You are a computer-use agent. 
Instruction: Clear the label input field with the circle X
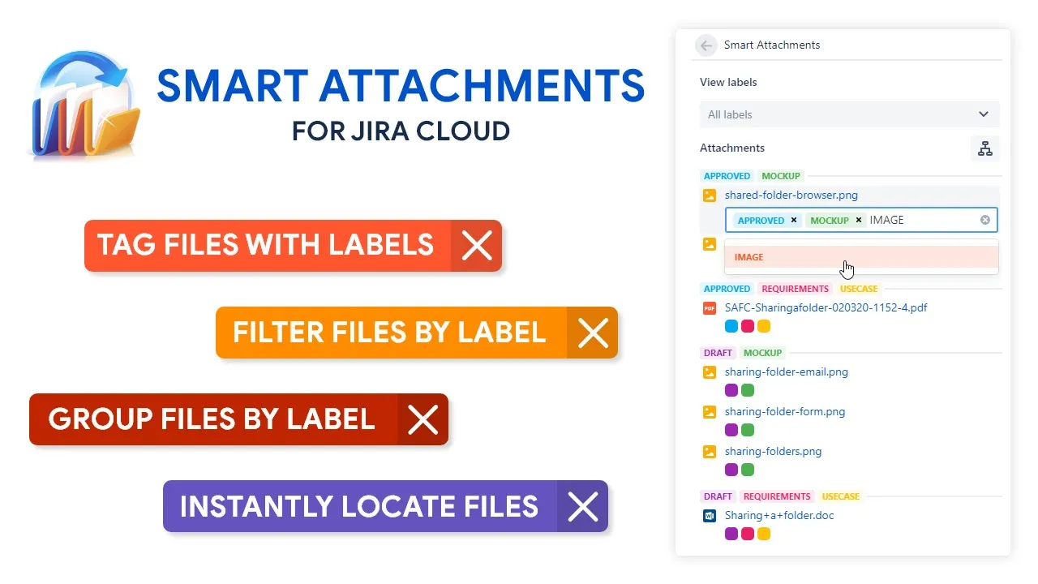tap(985, 220)
